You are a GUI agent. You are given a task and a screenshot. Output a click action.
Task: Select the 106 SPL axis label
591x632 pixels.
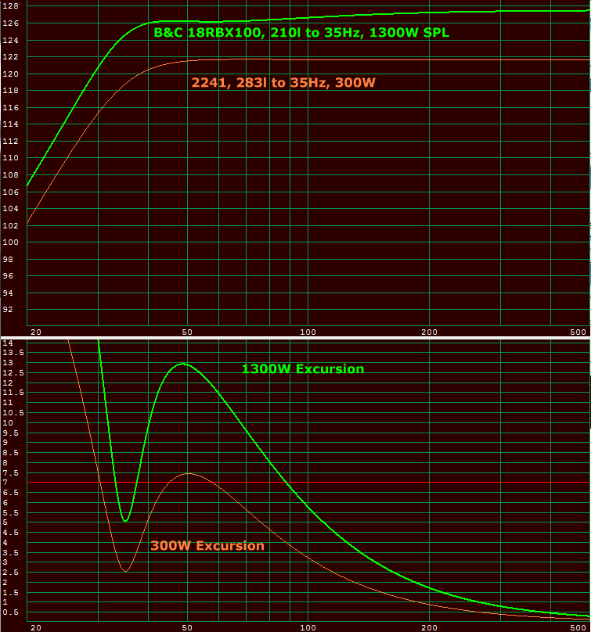[10, 192]
